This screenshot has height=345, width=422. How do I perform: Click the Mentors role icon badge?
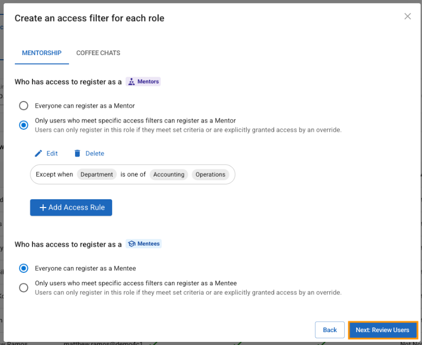click(x=131, y=81)
